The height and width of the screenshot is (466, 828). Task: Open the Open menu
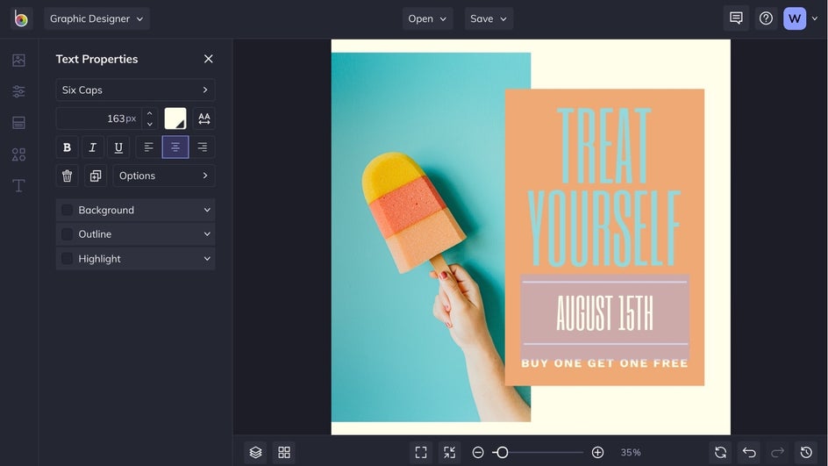[427, 18]
